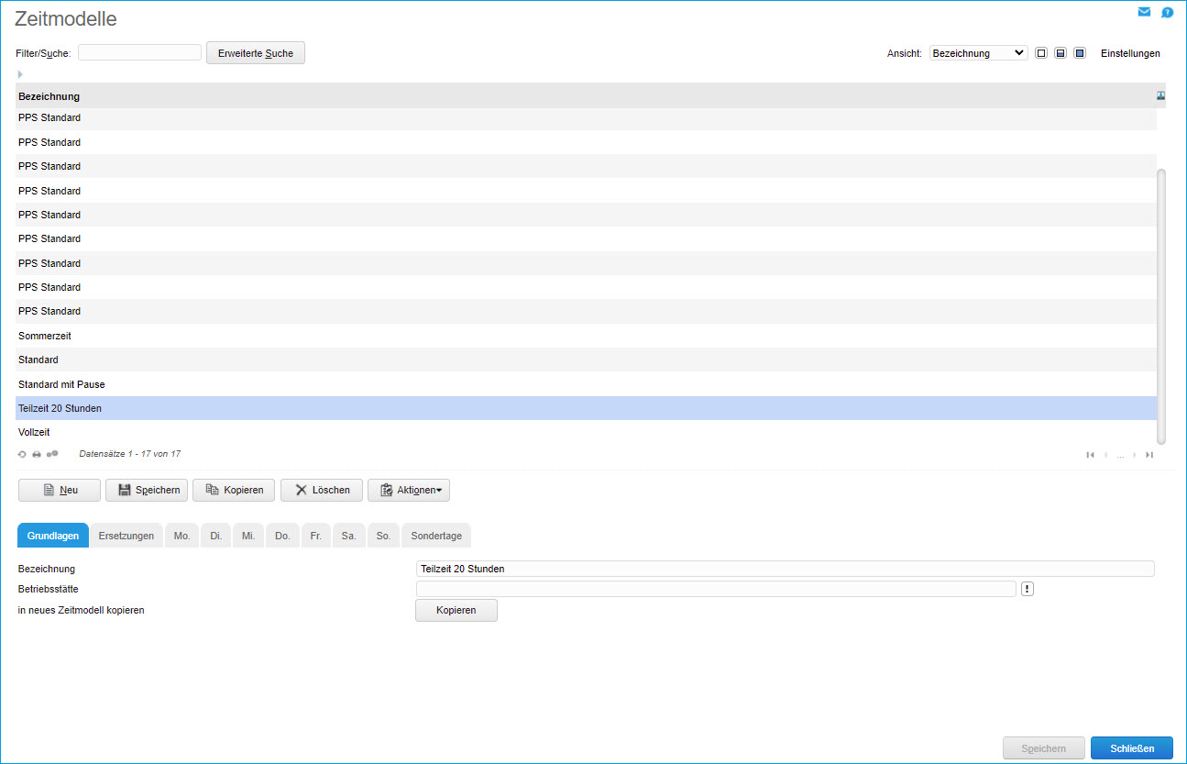The image size is (1187, 764).
Task: Go to the next page of records
Action: 1135,455
